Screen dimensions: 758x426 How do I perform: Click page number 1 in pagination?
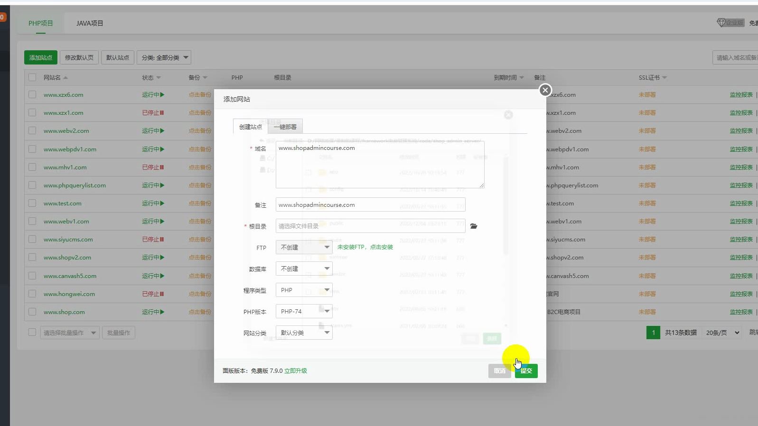click(654, 333)
